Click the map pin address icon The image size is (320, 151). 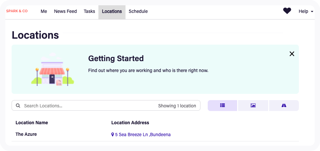113,135
